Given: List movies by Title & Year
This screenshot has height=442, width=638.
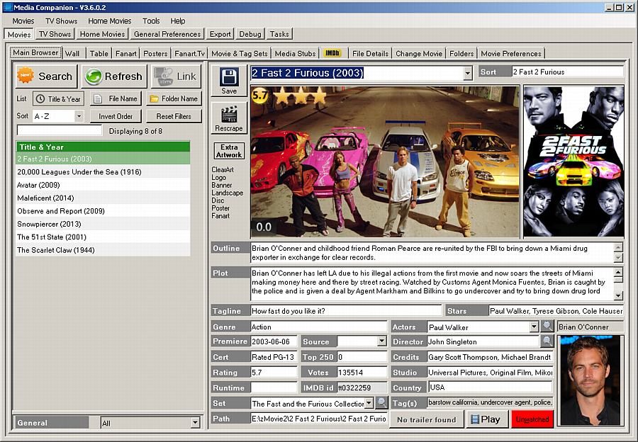Looking at the screenshot, I should tap(59, 98).
